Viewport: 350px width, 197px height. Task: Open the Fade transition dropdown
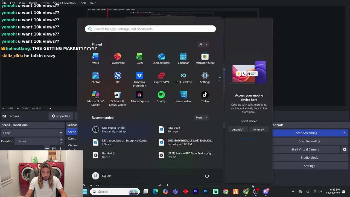(x=33, y=133)
